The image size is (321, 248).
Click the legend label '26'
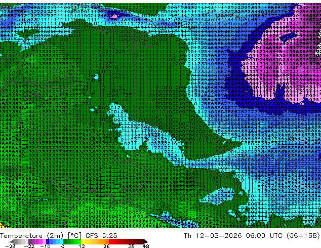(x=106, y=246)
